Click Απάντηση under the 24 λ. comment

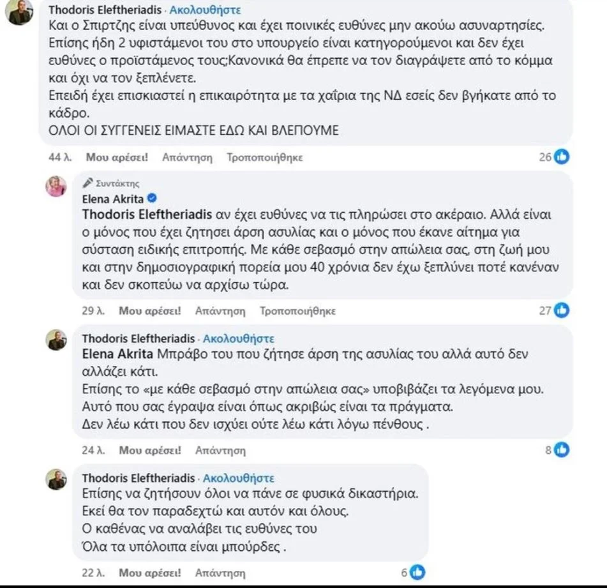(220, 450)
